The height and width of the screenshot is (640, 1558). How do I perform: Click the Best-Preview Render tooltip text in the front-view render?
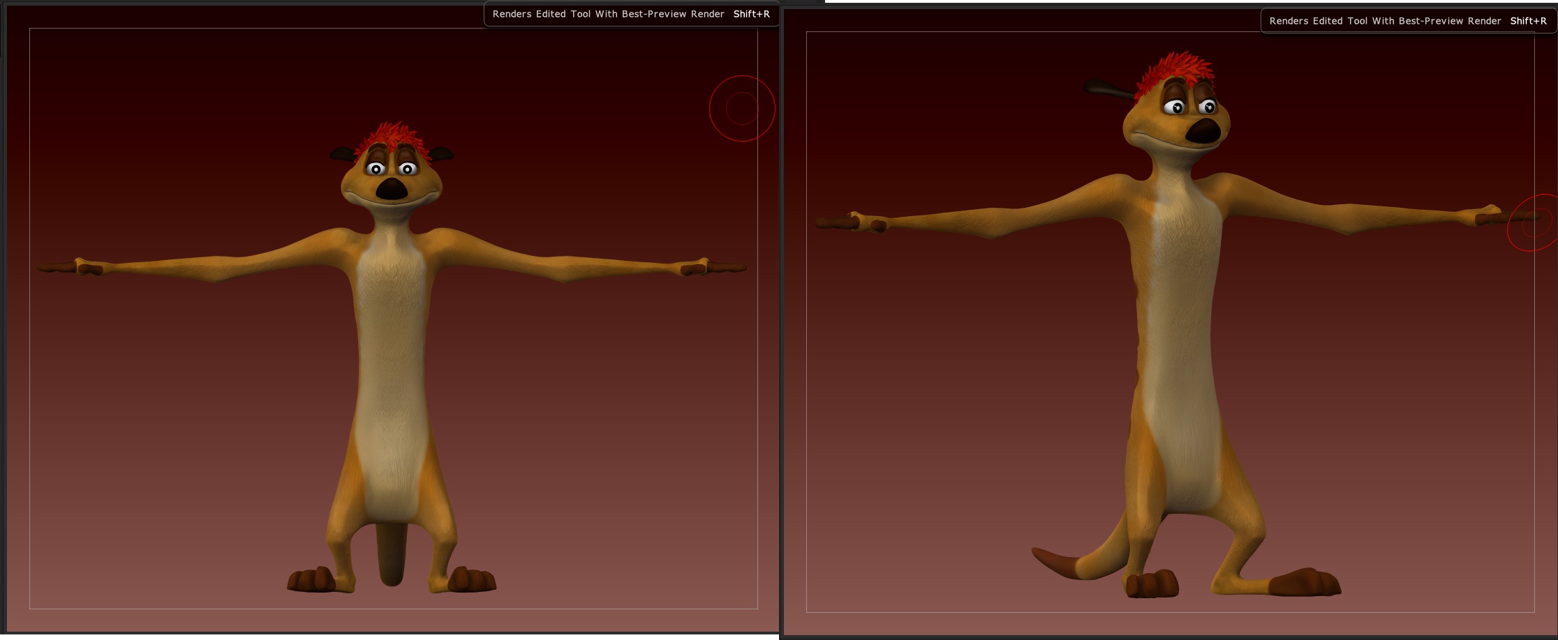pos(608,14)
